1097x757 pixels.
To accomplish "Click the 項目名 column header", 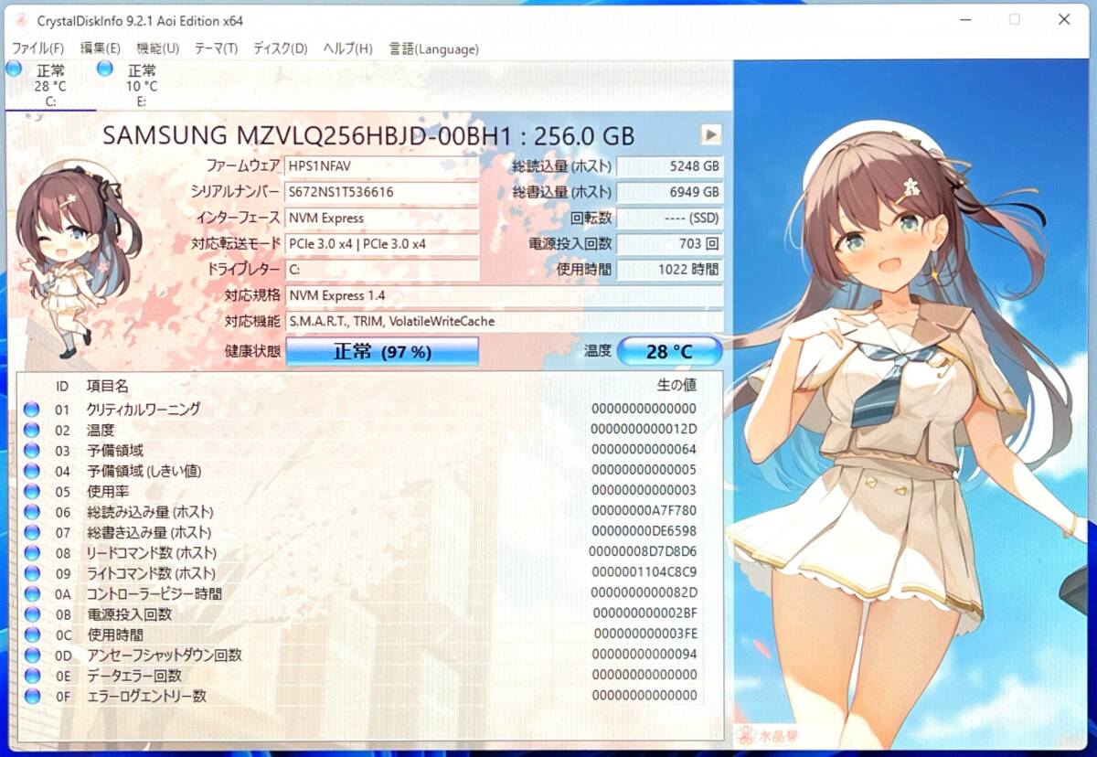I will pyautogui.click(x=108, y=386).
